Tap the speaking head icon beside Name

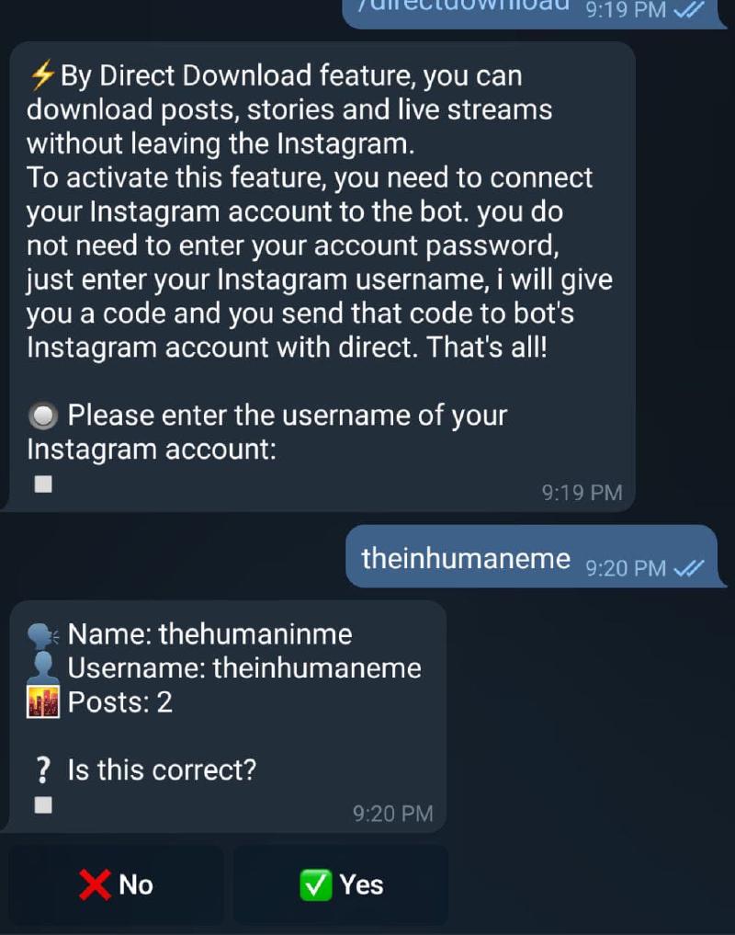coord(43,635)
